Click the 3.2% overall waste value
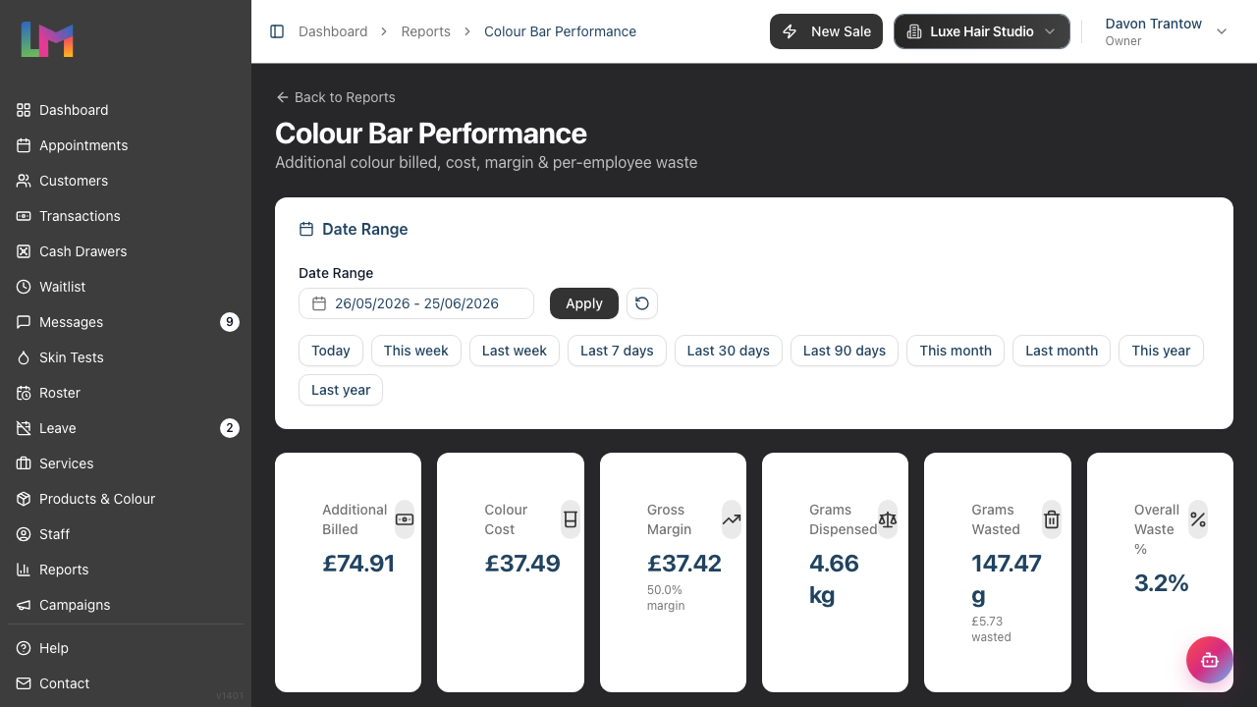The image size is (1257, 707). (x=1162, y=583)
